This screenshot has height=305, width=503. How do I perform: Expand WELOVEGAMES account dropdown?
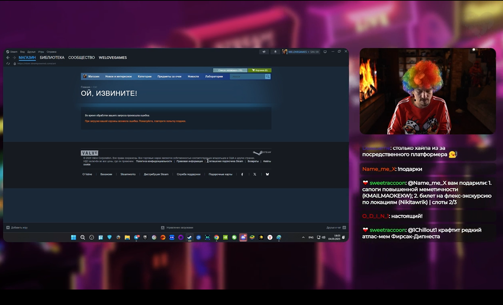tap(308, 52)
